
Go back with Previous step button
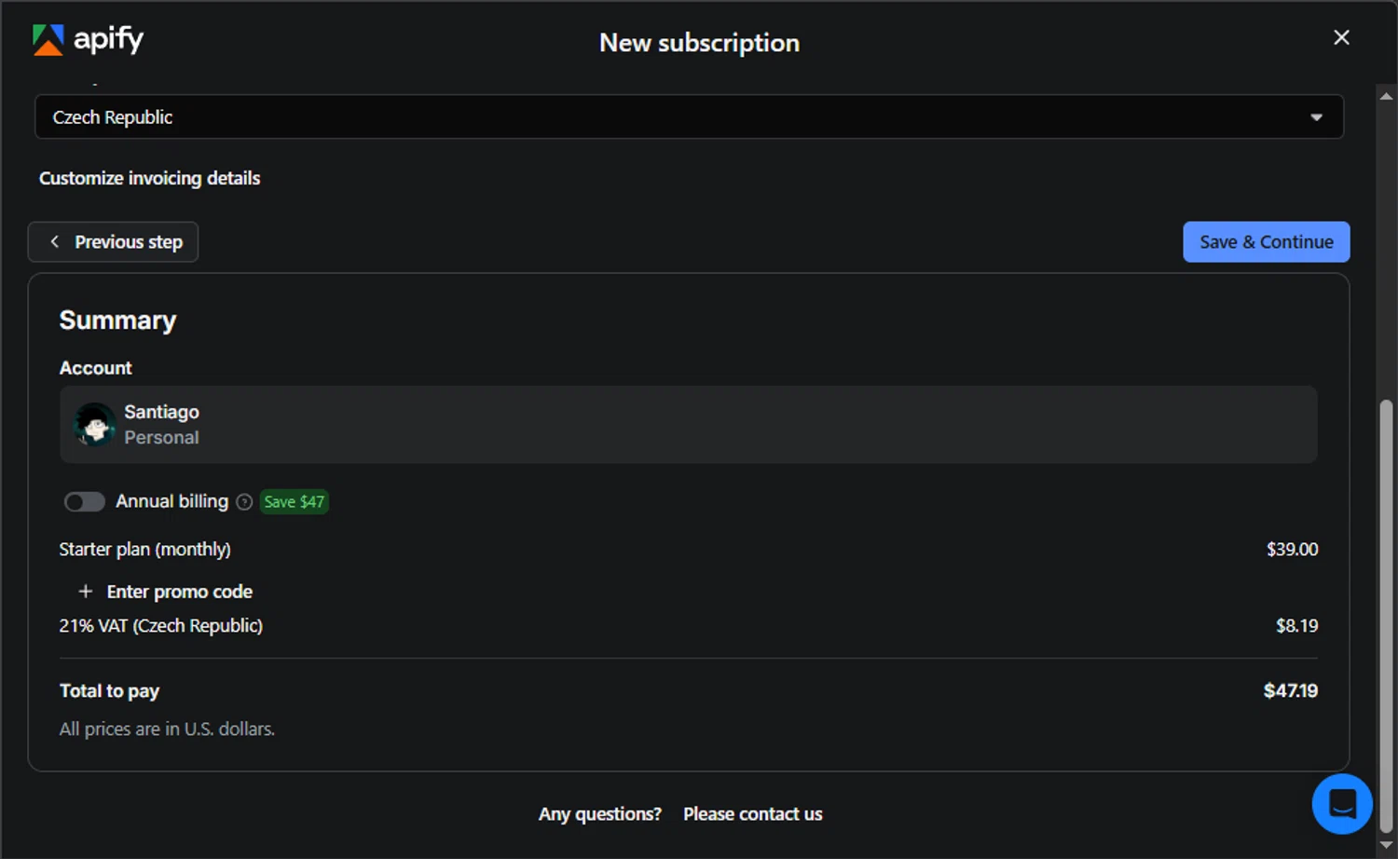[113, 242]
